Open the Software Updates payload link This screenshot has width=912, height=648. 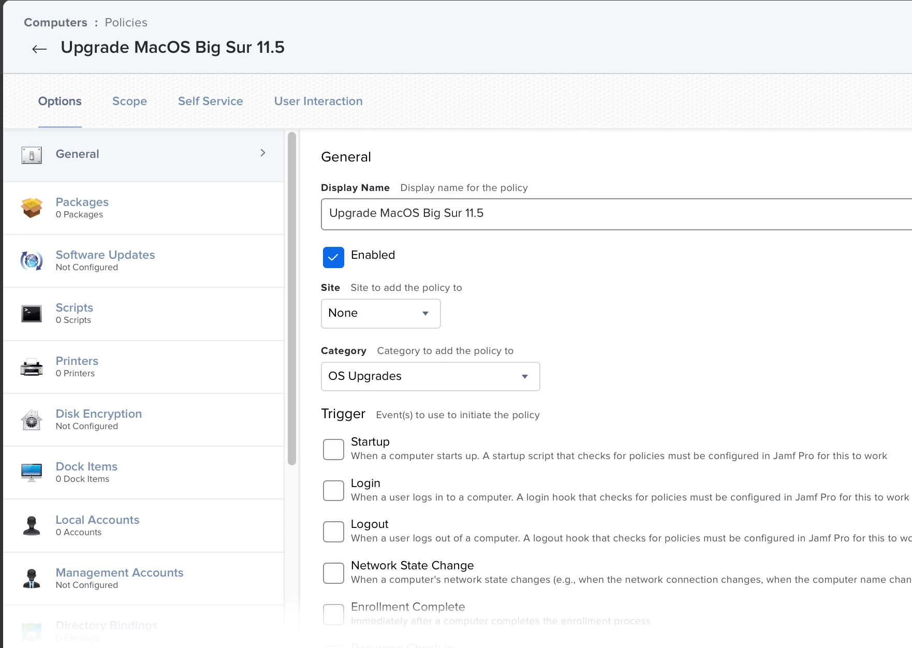tap(106, 255)
